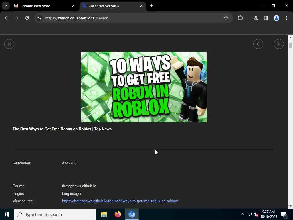Click source text thetopnews.github.io
Screen dimensions: 293x220
click(x=79, y=186)
